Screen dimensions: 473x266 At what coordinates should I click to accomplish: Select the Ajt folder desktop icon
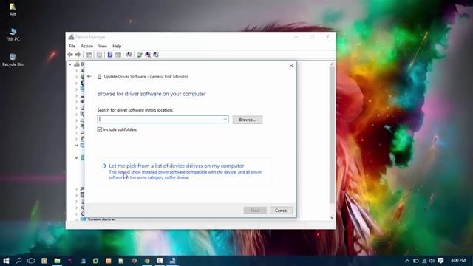[13, 9]
